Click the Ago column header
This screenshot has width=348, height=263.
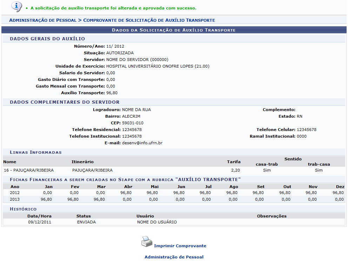click(234, 187)
